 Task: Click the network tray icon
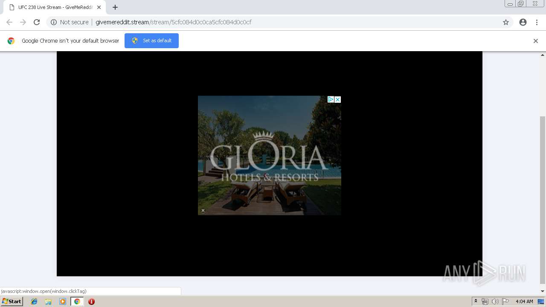[485, 301]
